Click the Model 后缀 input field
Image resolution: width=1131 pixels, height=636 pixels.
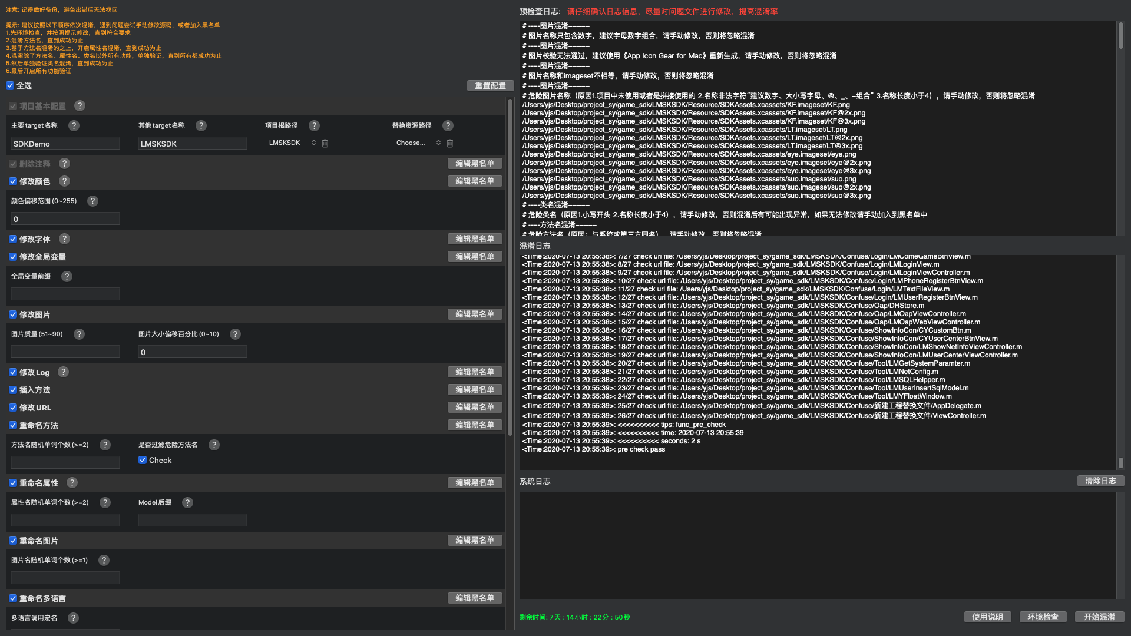[193, 521]
